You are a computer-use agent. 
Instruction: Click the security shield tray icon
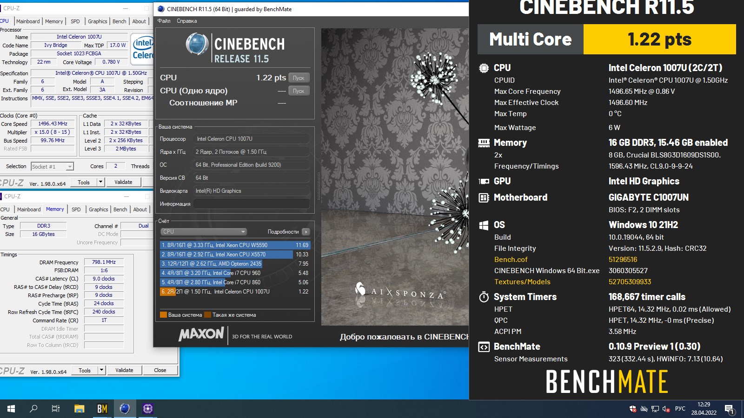633,409
